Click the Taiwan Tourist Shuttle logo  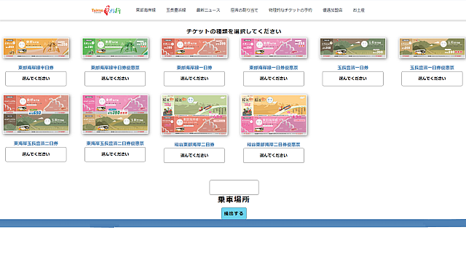click(106, 10)
